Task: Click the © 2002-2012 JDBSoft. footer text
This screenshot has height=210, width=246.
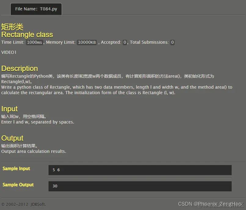Action: point(24,204)
